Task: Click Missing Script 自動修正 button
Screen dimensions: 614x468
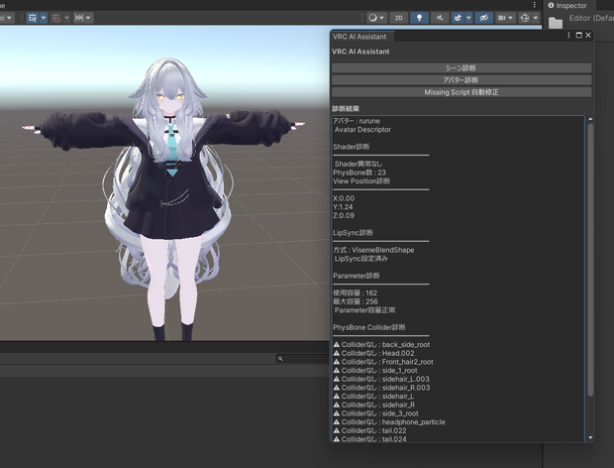Action: [x=461, y=92]
